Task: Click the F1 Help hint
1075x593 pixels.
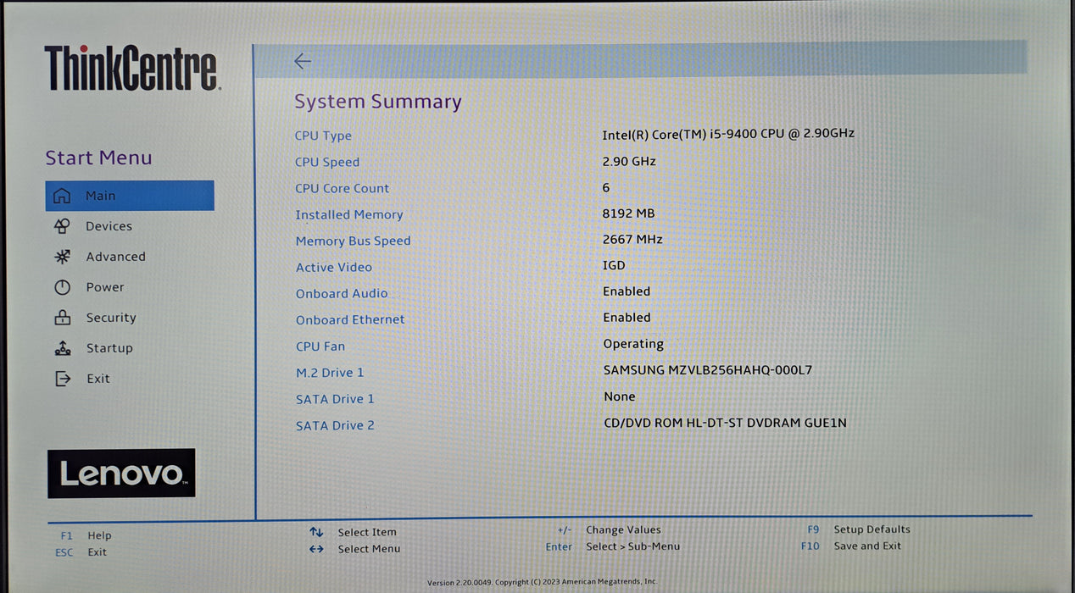Action: coord(86,535)
